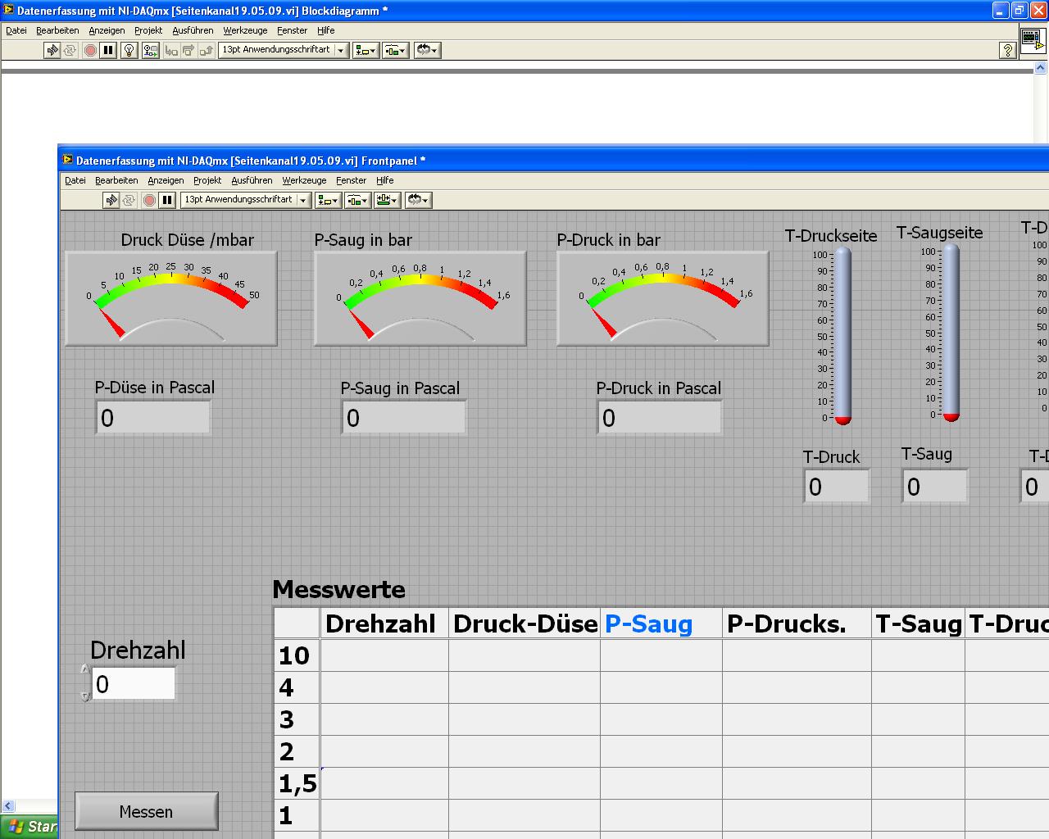
Task: Open Align Objects dropdown in Frontpanel
Action: coord(328,200)
